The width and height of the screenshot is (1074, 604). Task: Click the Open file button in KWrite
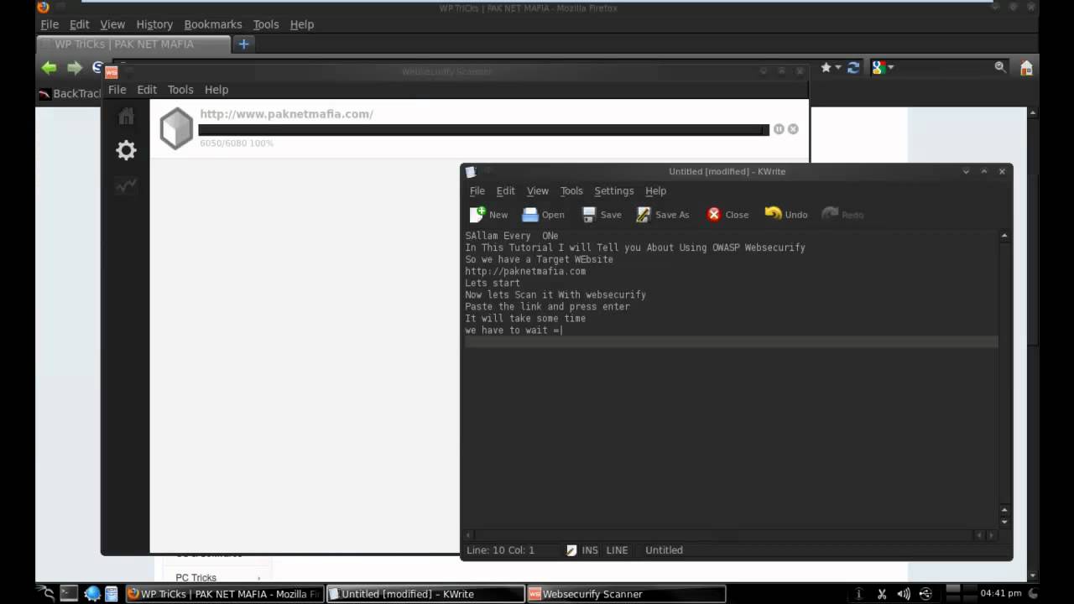[543, 215]
